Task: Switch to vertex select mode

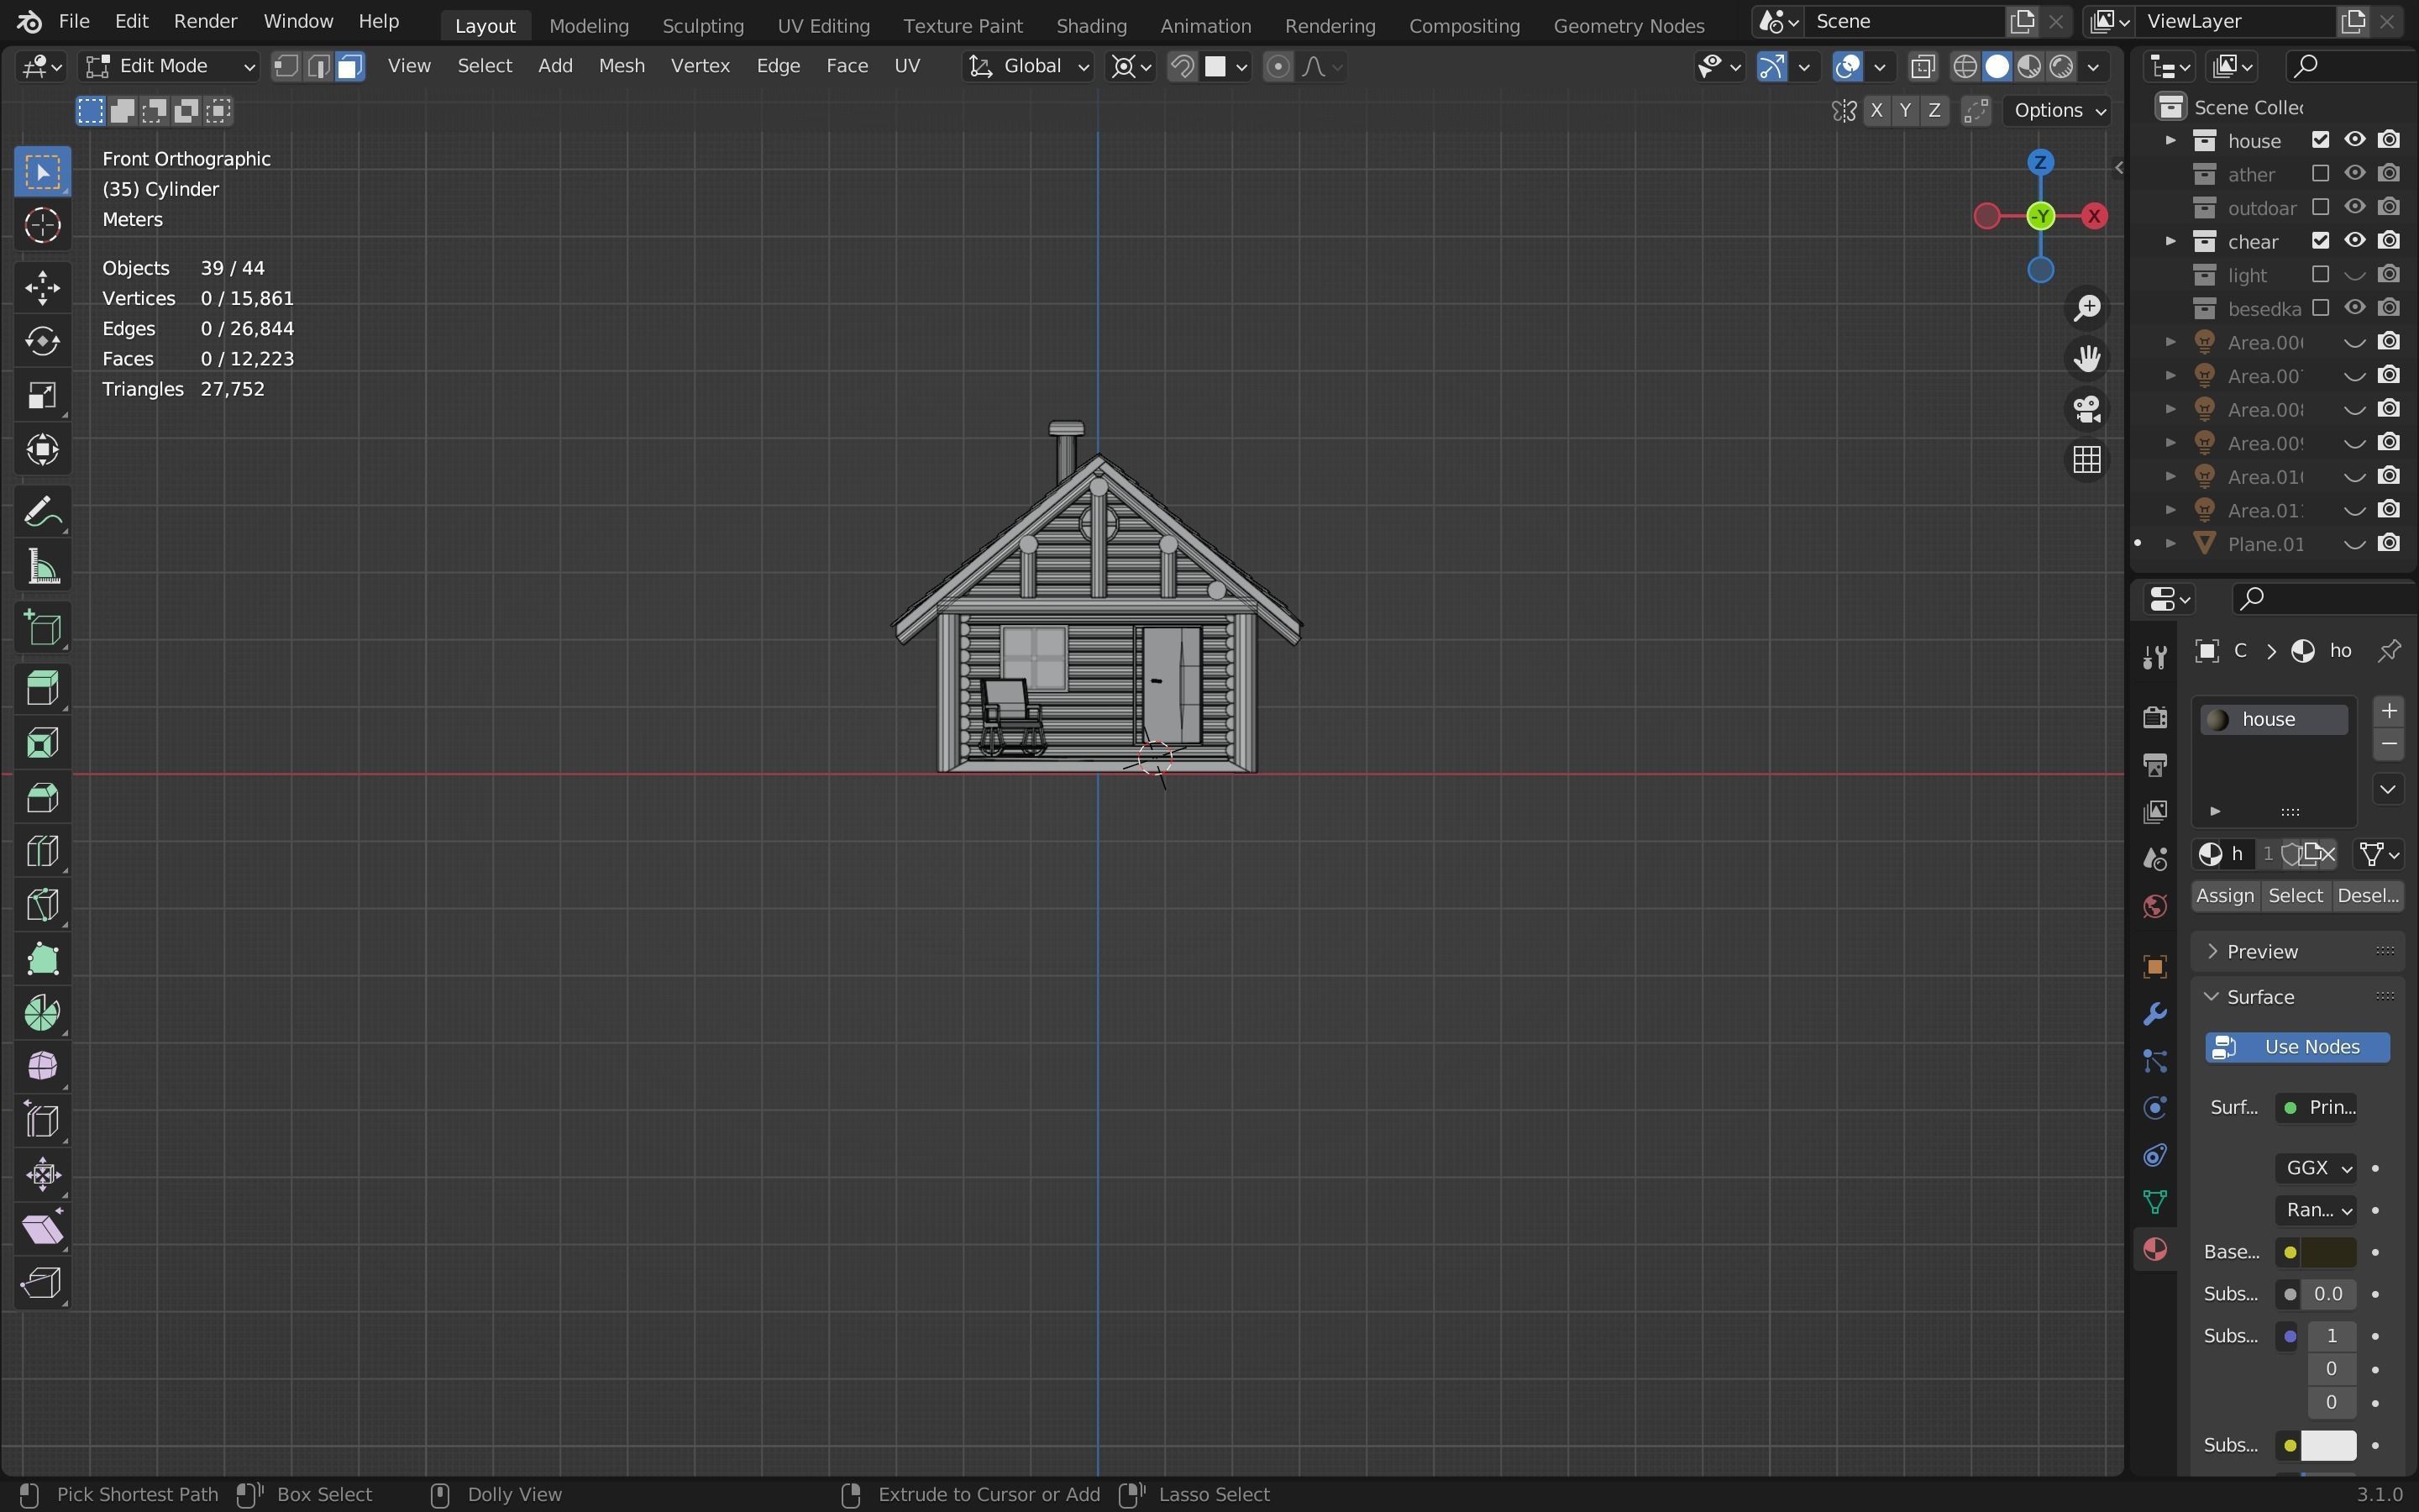Action: tap(287, 66)
